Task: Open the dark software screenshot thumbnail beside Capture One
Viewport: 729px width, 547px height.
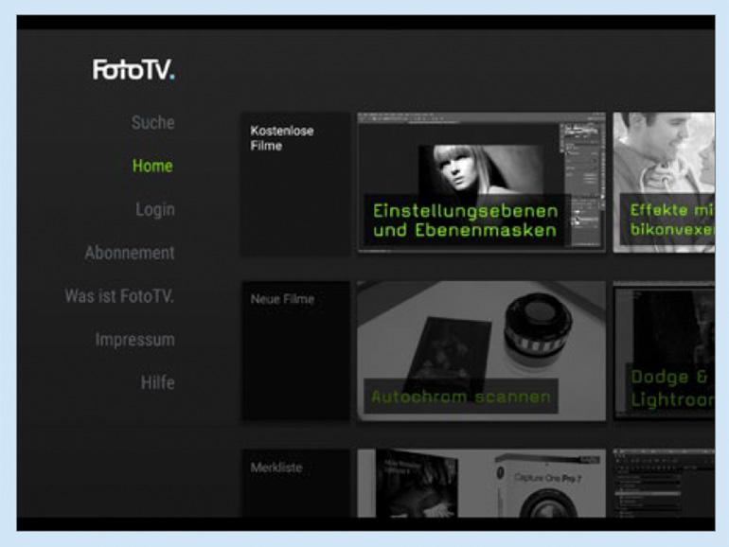Action: [x=664, y=484]
